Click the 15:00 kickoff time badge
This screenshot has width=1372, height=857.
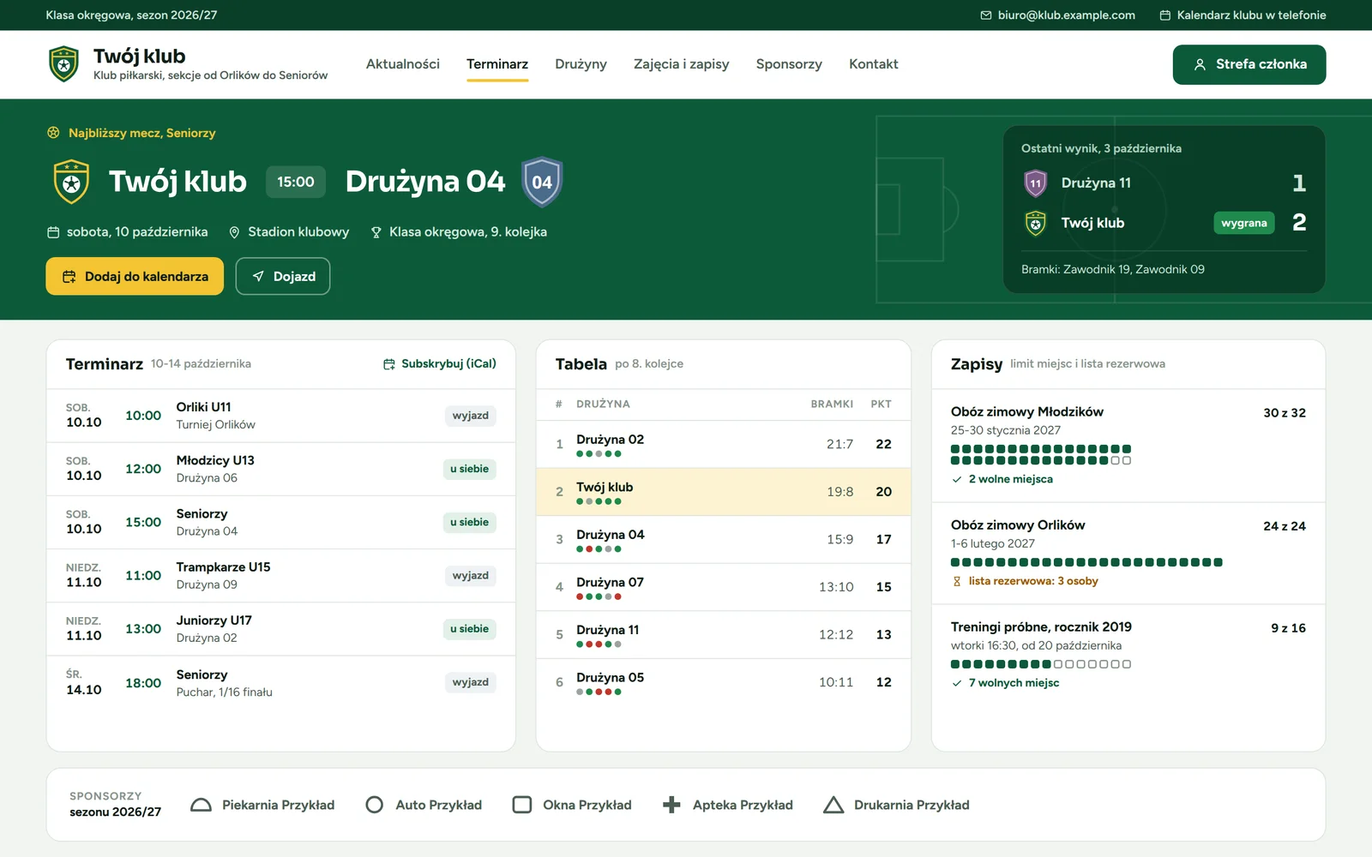(x=296, y=182)
